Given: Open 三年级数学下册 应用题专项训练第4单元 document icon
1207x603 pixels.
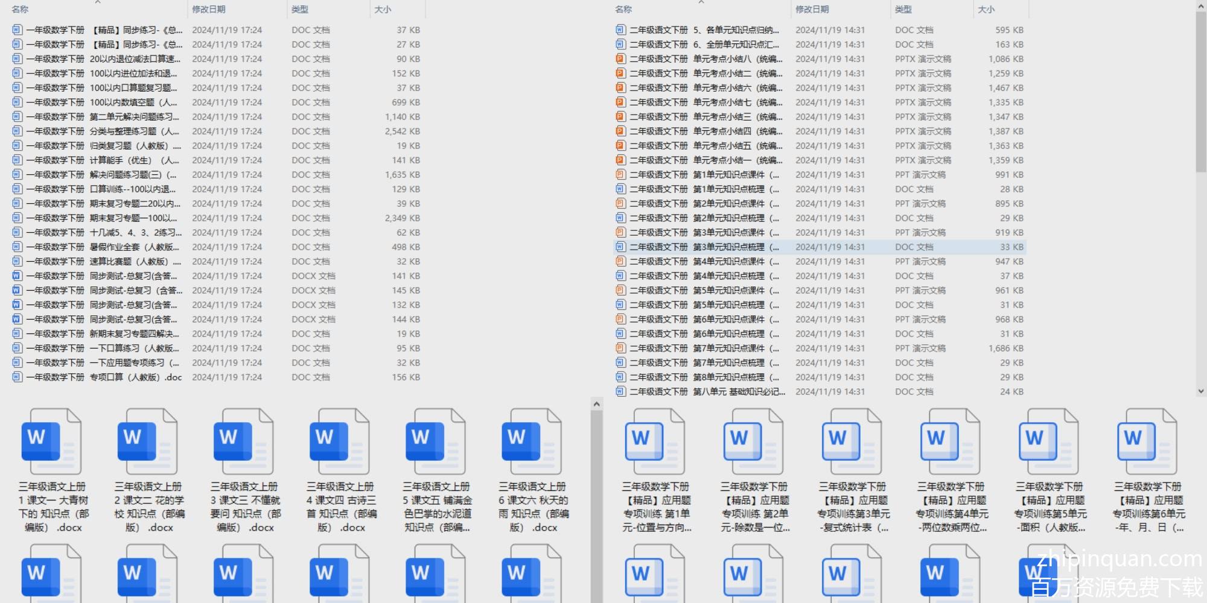Looking at the screenshot, I should tap(950, 441).
